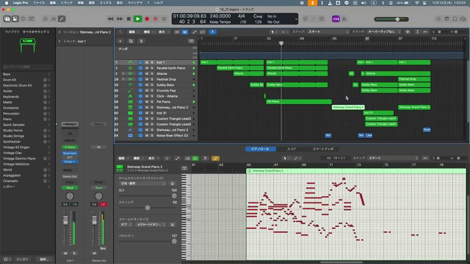The width and height of the screenshot is (470, 264).
Task: Toggle Catch Playhead button in tracks area
Action: tap(212, 32)
